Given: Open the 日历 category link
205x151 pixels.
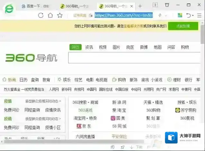Looking at the screenshot, I should (x=23, y=80).
